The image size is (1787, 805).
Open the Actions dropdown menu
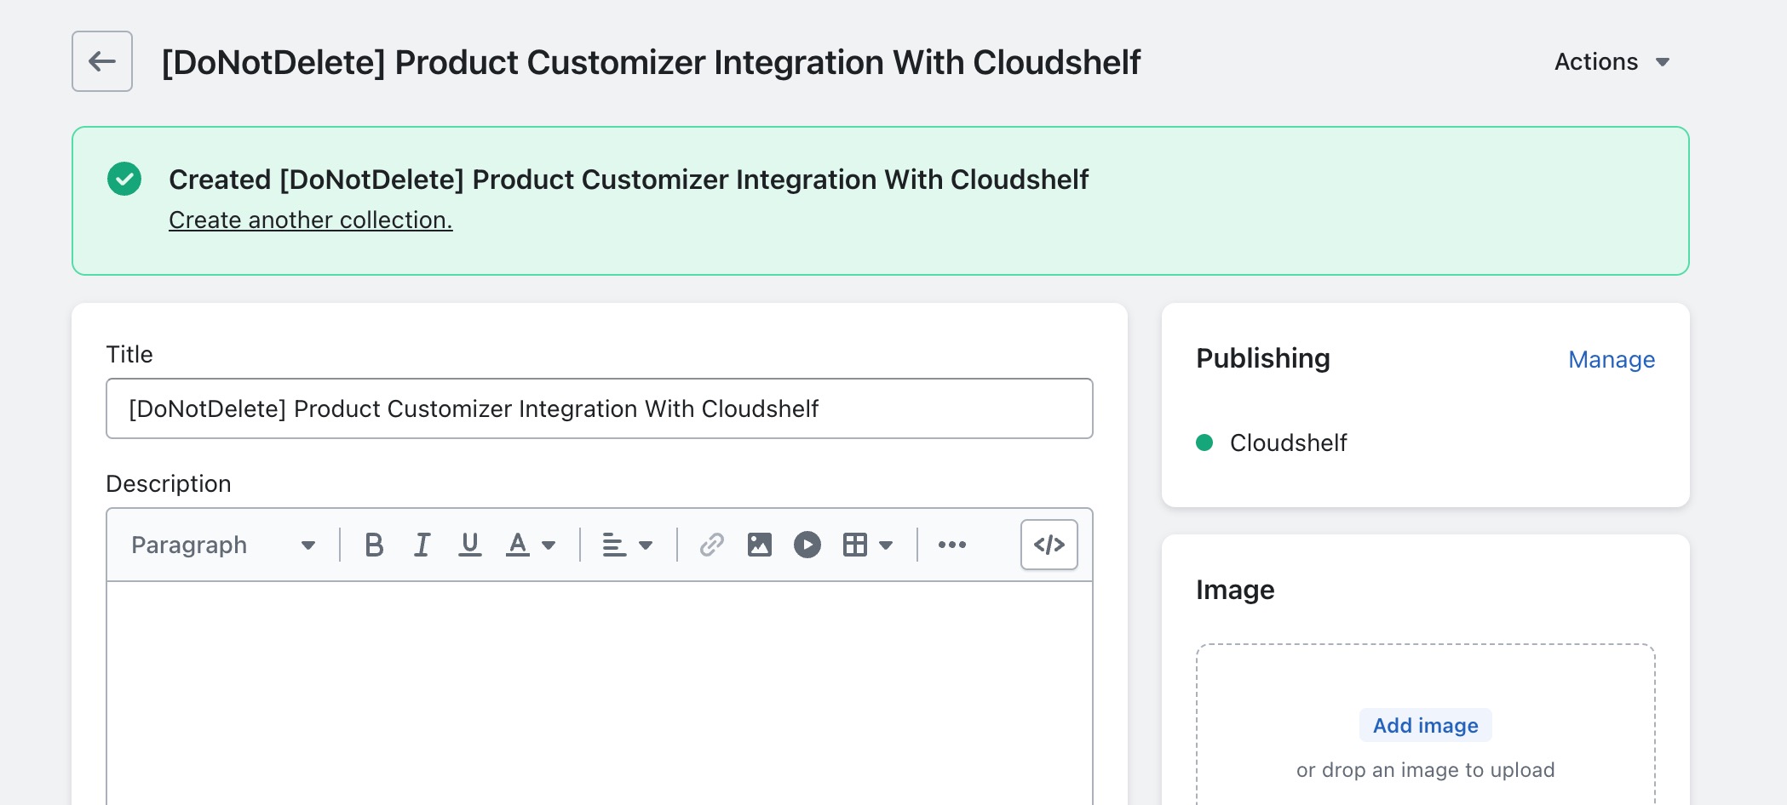click(1612, 62)
